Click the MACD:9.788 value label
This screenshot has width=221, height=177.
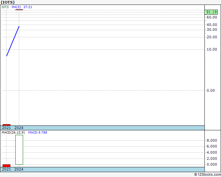(x=37, y=133)
